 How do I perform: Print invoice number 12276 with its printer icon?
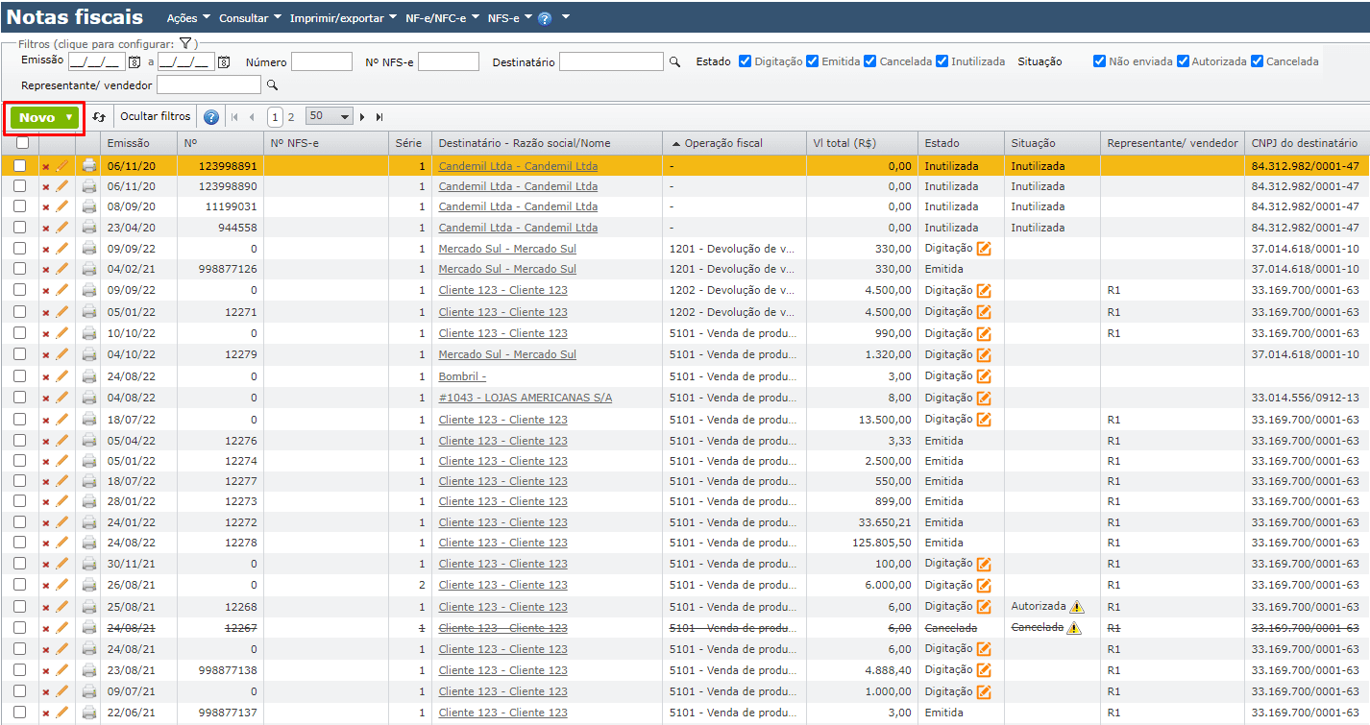click(x=89, y=441)
